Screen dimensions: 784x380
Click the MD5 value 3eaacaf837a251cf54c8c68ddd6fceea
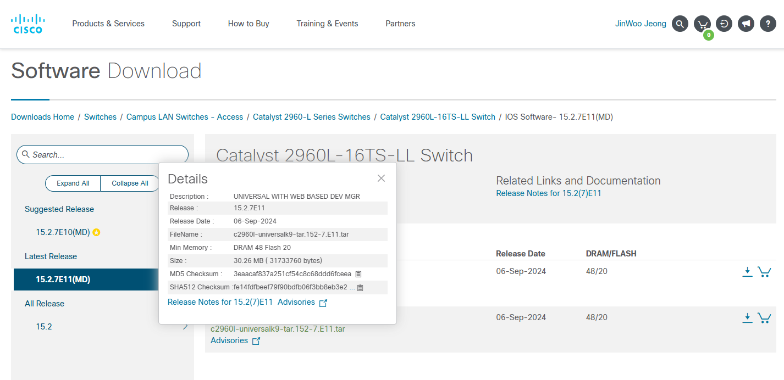pyautogui.click(x=292, y=274)
